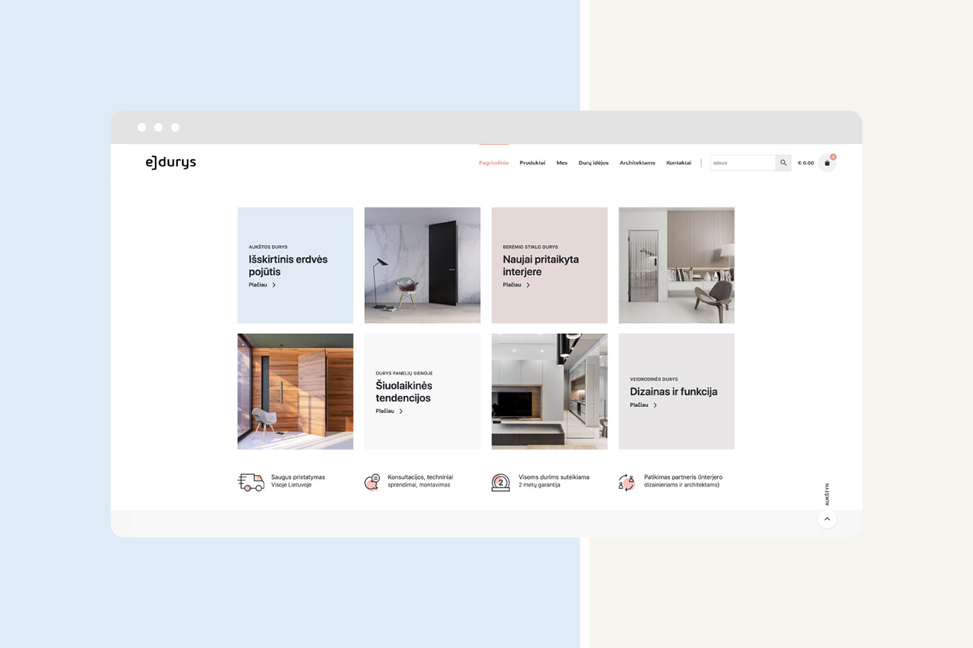Click the e]durys logo
The width and height of the screenshot is (973, 648).
tap(171, 162)
